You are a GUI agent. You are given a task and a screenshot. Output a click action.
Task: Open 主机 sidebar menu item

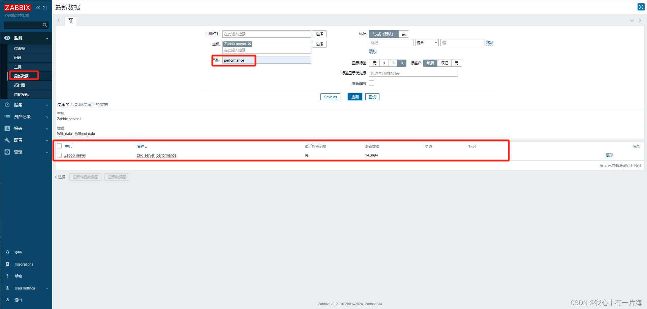[18, 67]
